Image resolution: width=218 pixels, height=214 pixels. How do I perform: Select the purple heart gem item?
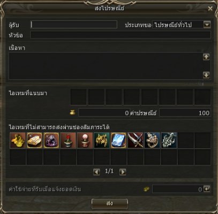[x=51, y=140]
